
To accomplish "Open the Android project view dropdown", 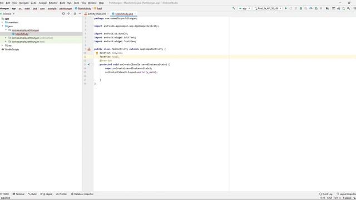I will (x=8, y=14).
